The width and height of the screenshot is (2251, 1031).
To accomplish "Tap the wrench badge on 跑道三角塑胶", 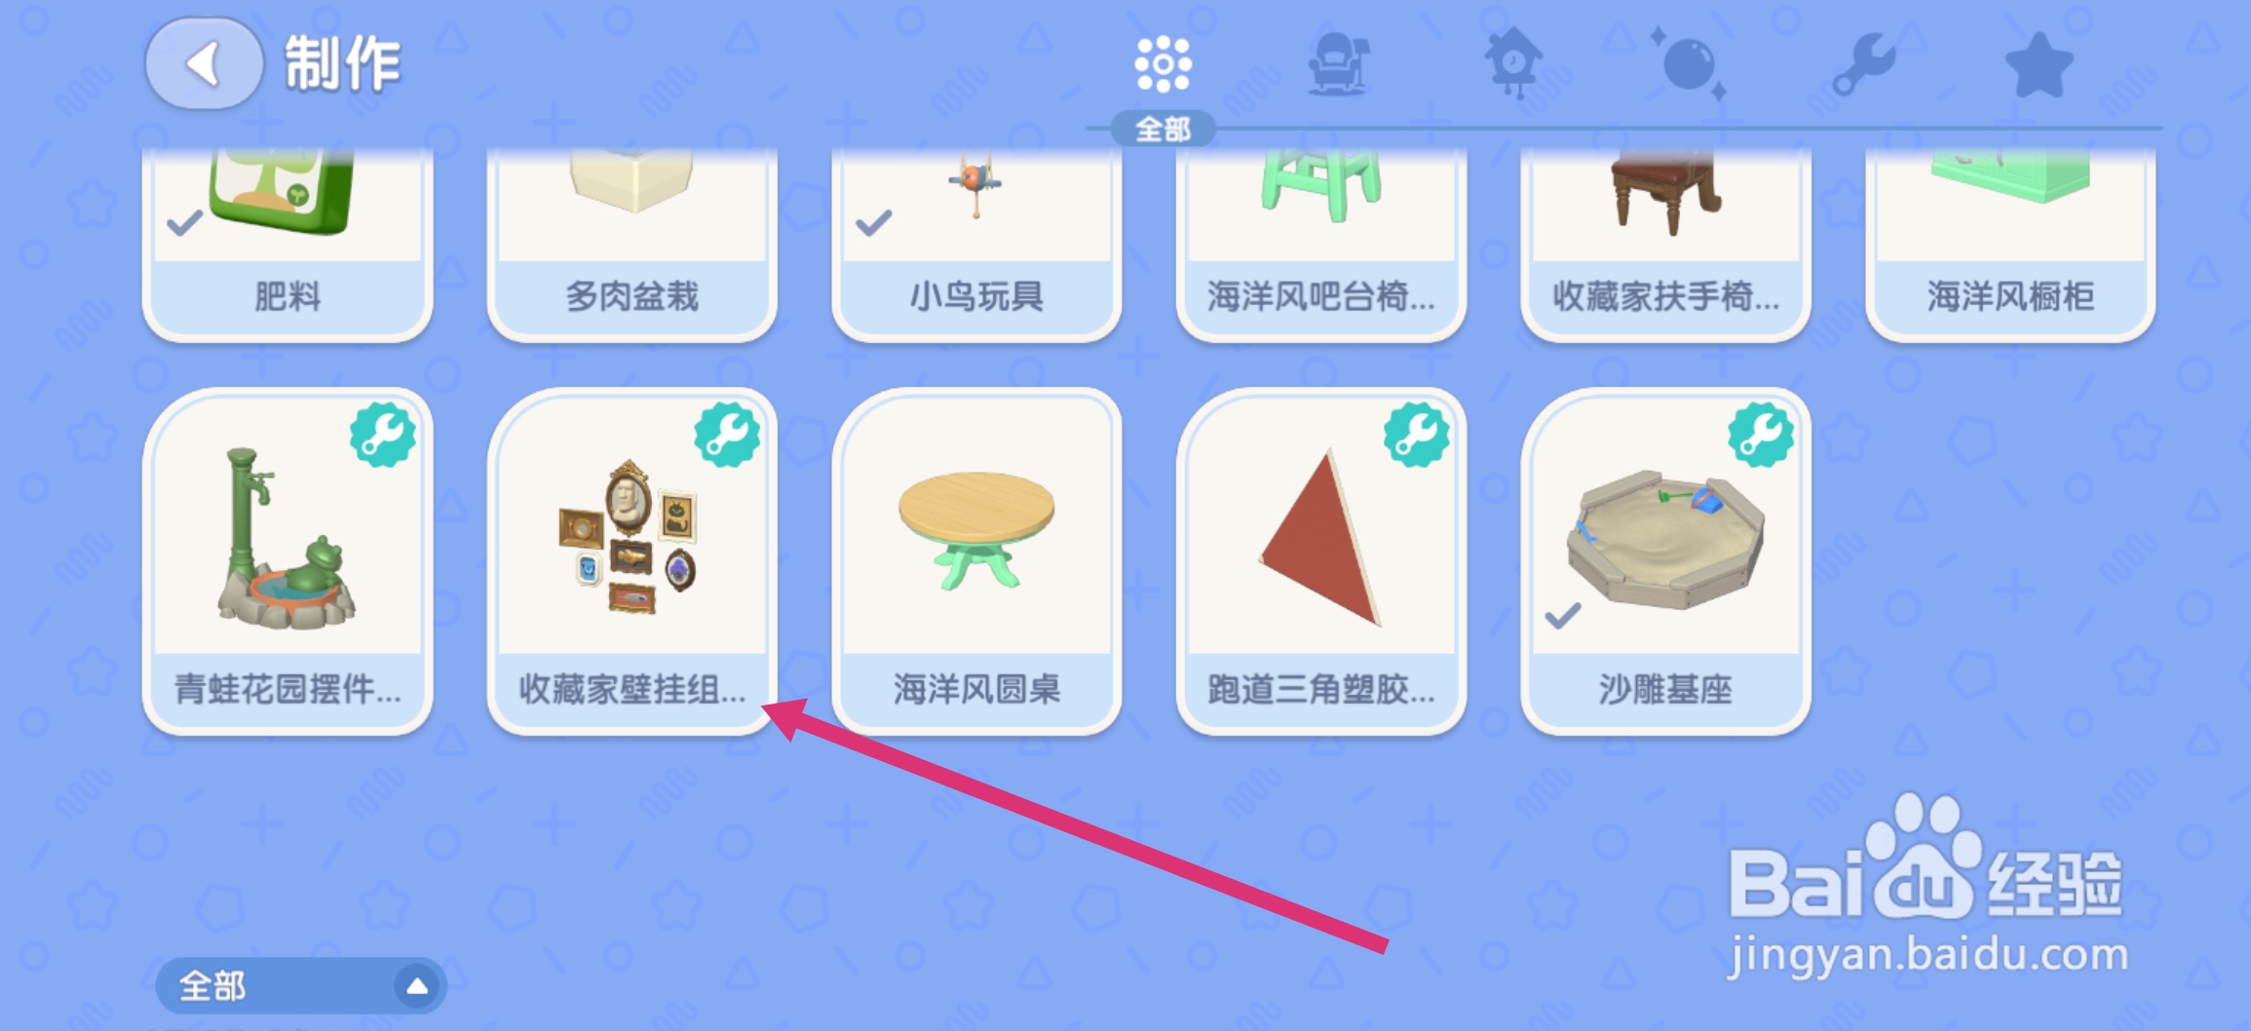I will tap(1417, 435).
